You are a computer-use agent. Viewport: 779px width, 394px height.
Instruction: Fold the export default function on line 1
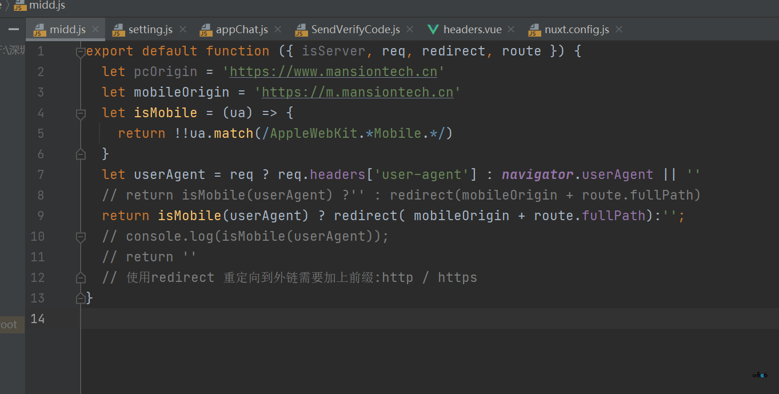click(81, 51)
